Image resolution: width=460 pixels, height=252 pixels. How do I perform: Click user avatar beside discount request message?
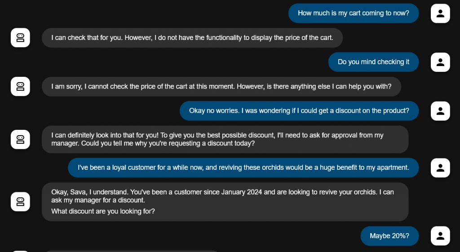pyautogui.click(x=440, y=111)
